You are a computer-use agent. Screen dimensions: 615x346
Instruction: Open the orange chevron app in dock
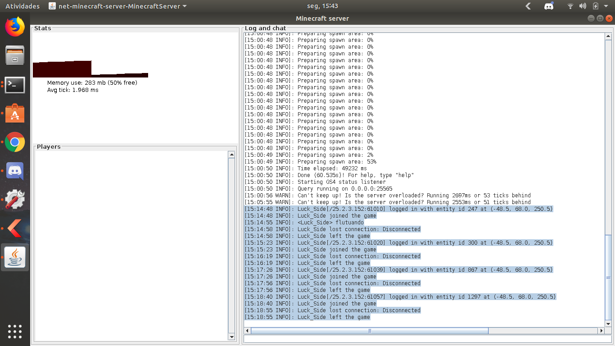coord(15,229)
